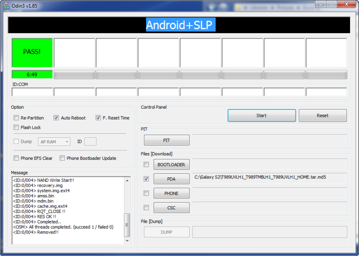
Task: Enable the Flash Lock checkbox
Action: (x=16, y=127)
